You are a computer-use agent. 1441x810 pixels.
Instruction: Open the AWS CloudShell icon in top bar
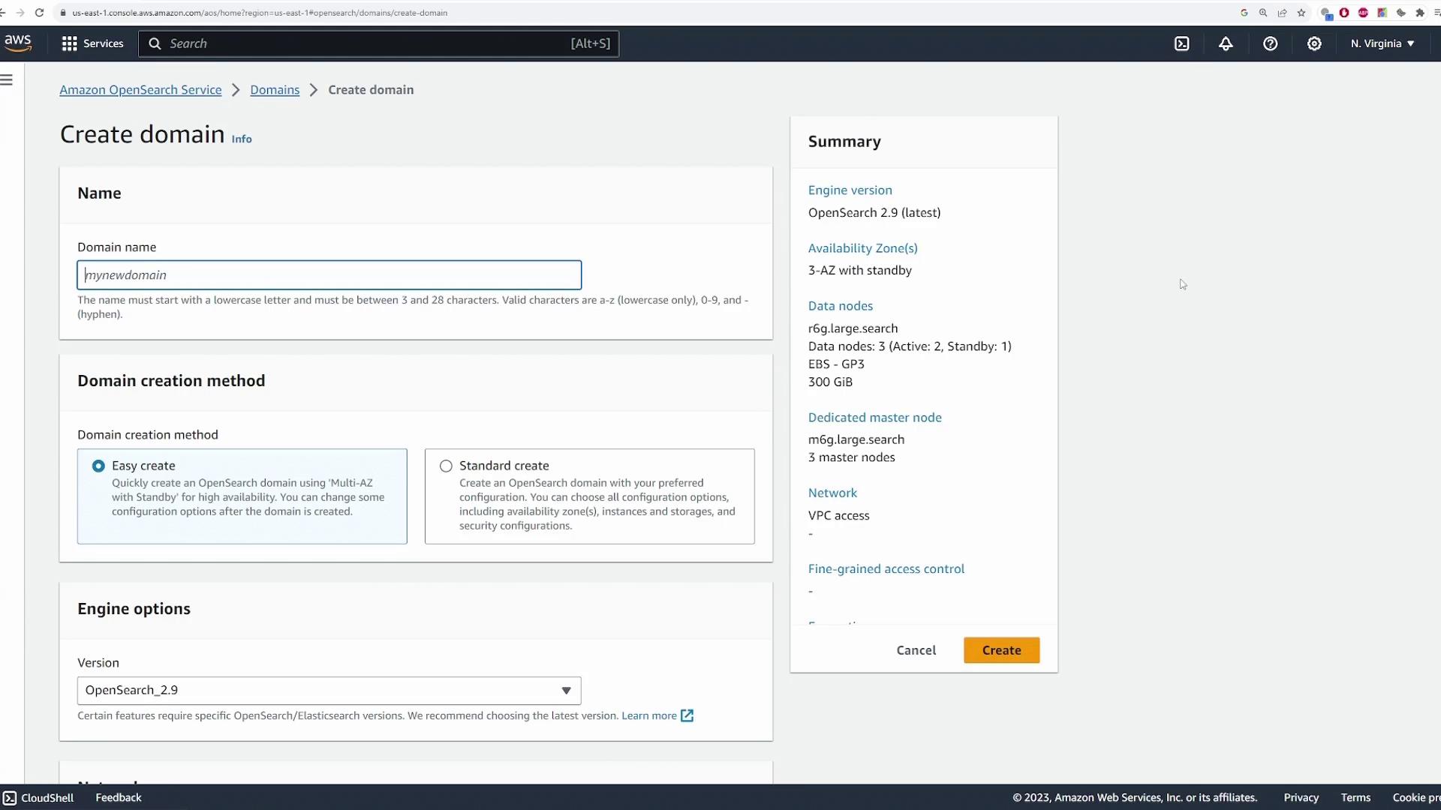(x=1182, y=43)
